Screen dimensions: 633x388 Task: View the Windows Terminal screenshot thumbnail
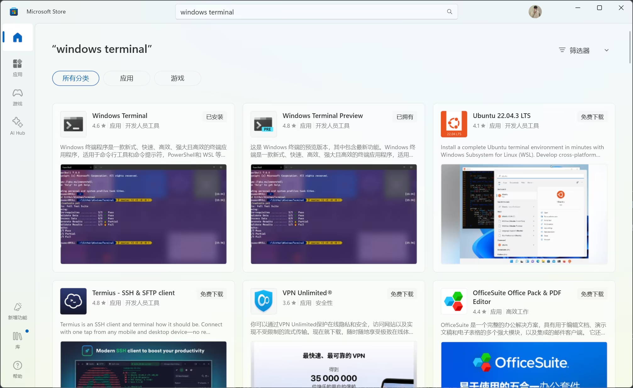(x=143, y=214)
